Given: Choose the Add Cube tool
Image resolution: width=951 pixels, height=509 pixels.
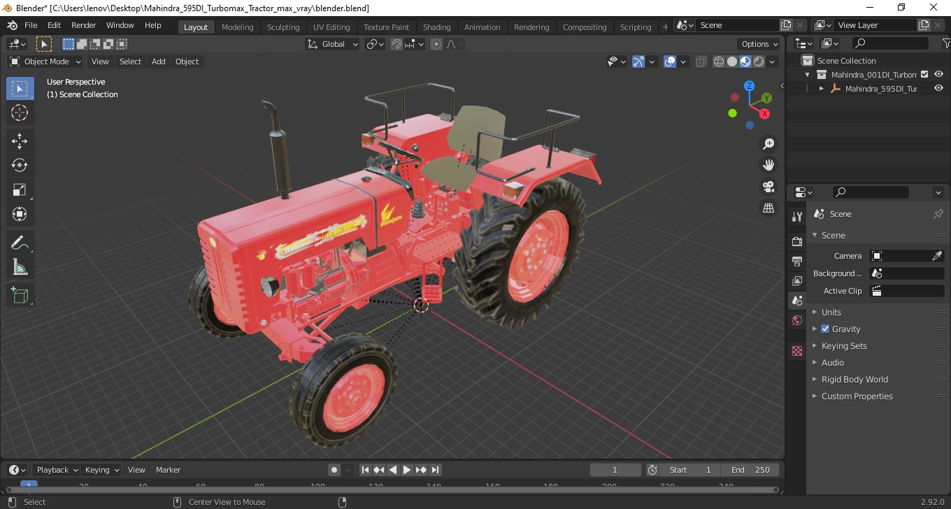Looking at the screenshot, I should point(20,296).
